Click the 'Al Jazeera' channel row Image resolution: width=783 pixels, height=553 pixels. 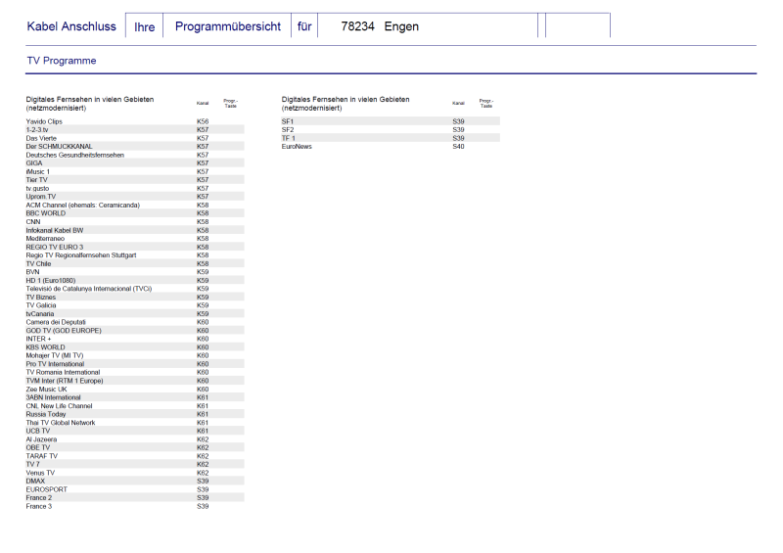pyautogui.click(x=135, y=439)
